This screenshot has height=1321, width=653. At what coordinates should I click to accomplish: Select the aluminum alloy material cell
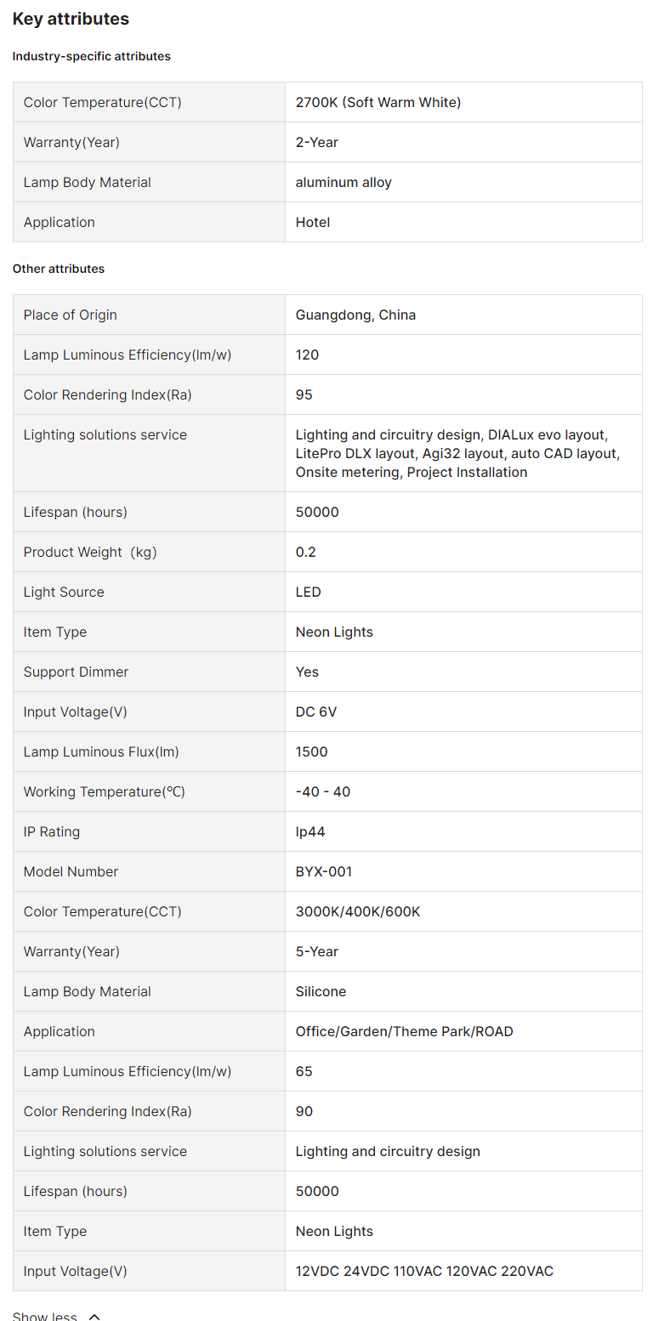tap(344, 182)
